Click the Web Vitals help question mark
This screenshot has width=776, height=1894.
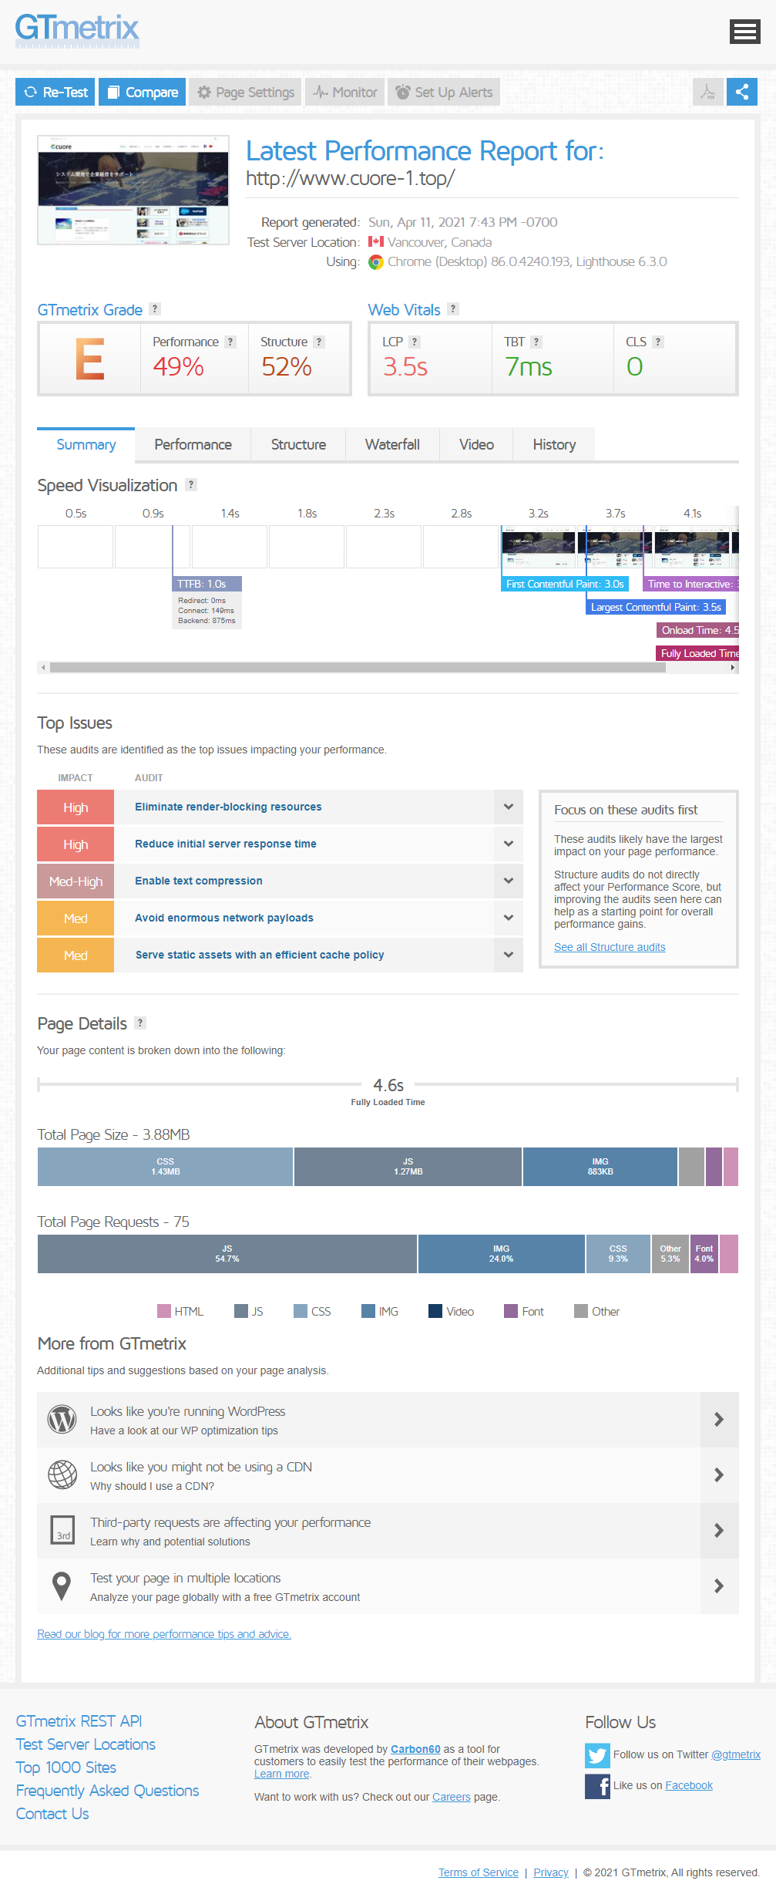click(453, 309)
